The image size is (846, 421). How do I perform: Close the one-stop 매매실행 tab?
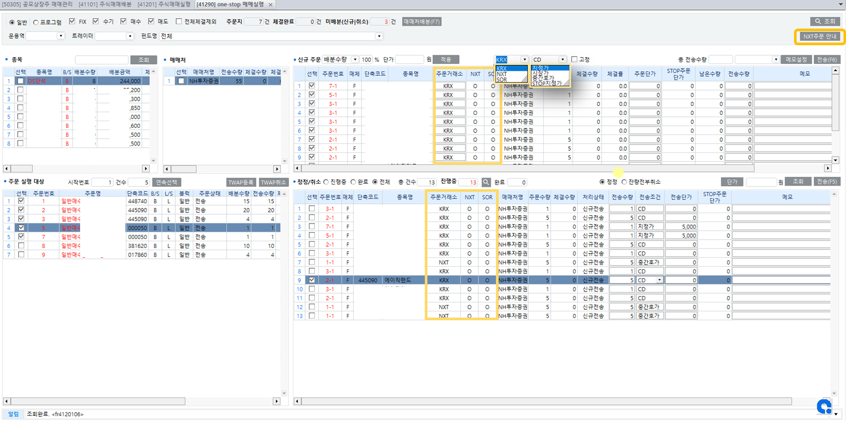pyautogui.click(x=270, y=5)
